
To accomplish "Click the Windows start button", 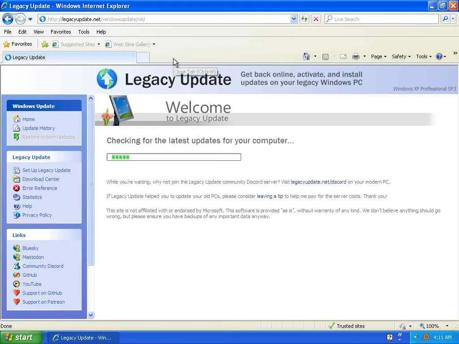I will [x=22, y=338].
